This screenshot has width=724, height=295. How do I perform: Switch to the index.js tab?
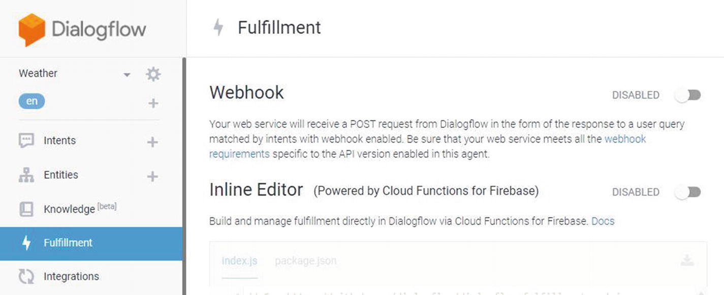coord(239,261)
